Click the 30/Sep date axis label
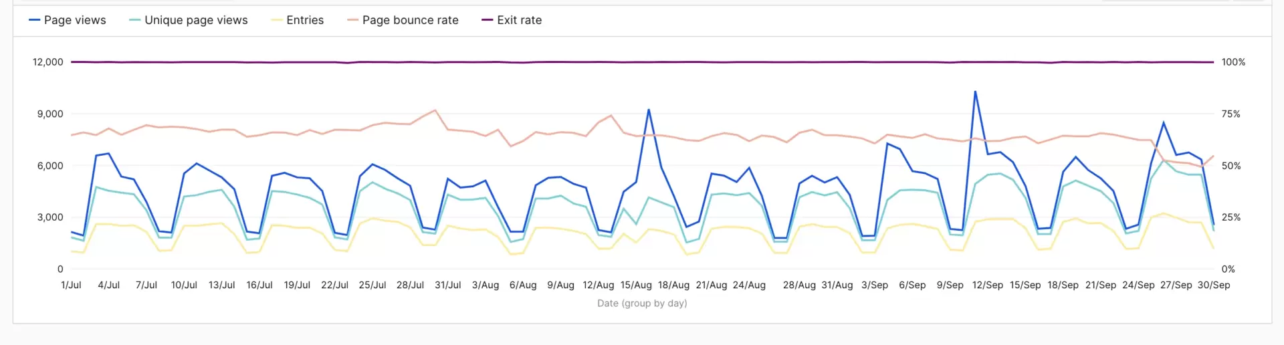1284x345 pixels. pos(1213,285)
